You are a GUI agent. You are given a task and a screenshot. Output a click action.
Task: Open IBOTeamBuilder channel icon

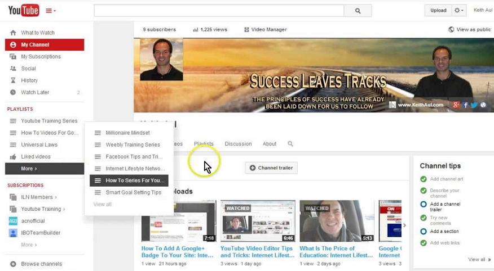pos(13,233)
